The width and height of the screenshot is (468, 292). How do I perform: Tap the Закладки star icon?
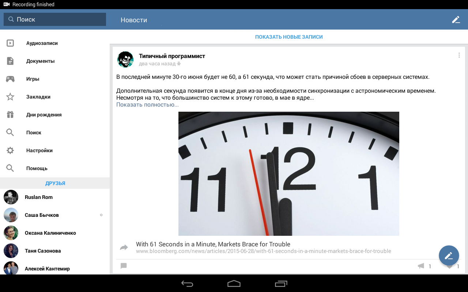click(10, 97)
